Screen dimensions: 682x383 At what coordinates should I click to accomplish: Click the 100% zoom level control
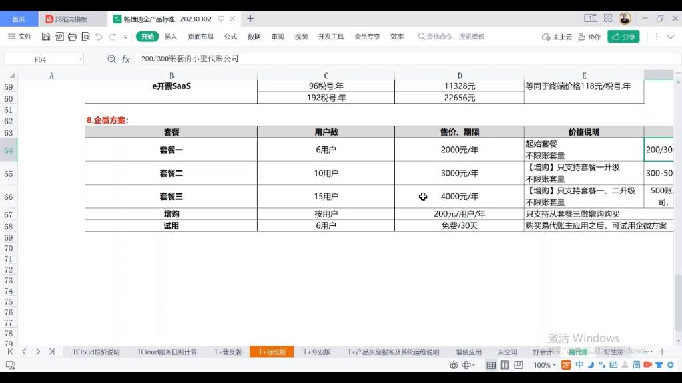click(543, 364)
